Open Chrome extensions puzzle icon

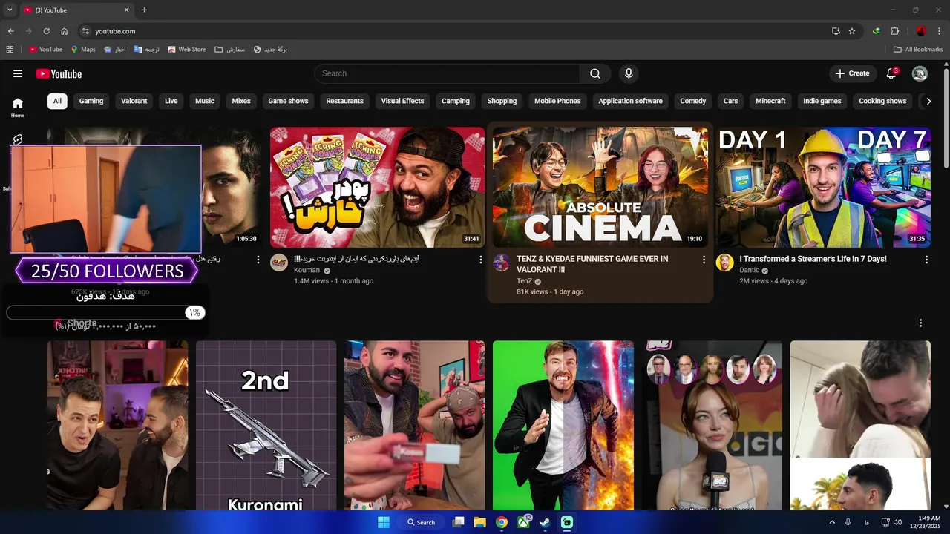click(x=894, y=31)
